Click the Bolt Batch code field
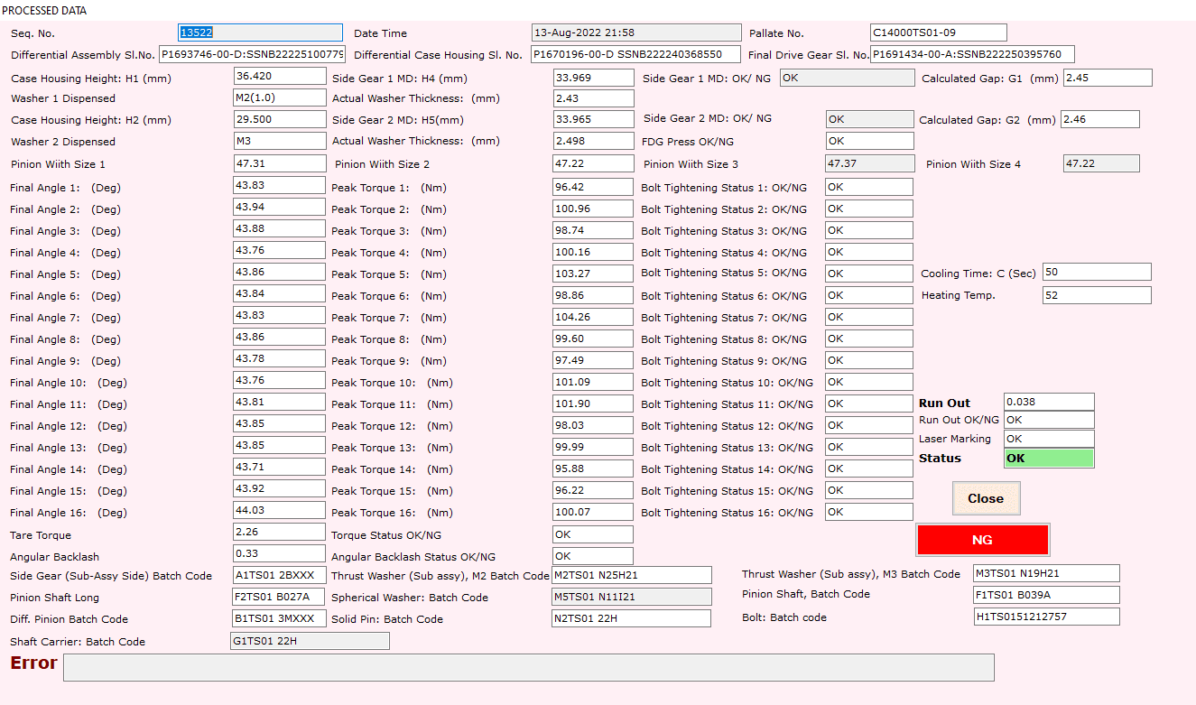 (x=1046, y=617)
